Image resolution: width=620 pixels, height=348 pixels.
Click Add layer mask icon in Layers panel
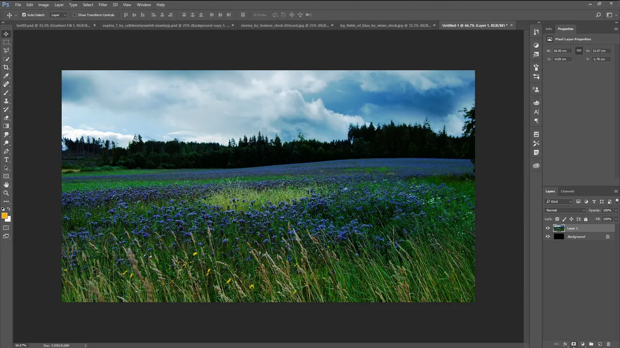[573, 344]
